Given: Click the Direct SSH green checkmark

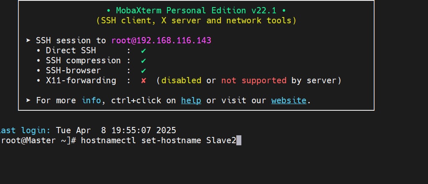Looking at the screenshot, I should point(143,50).
